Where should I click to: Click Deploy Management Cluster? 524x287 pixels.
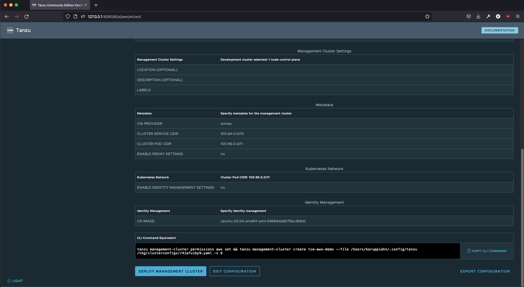coord(171,271)
